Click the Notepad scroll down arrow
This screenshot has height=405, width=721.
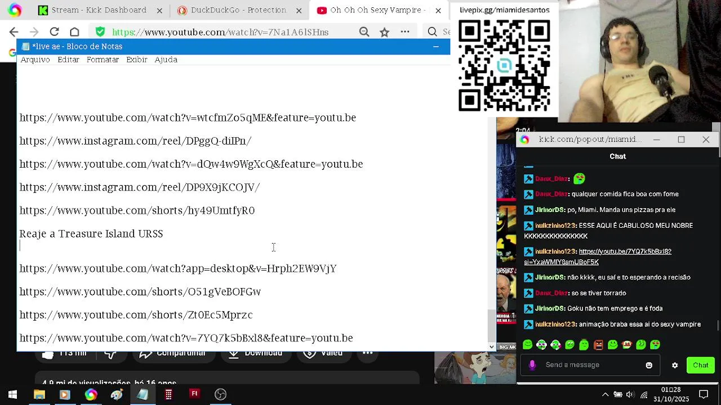[491, 347]
